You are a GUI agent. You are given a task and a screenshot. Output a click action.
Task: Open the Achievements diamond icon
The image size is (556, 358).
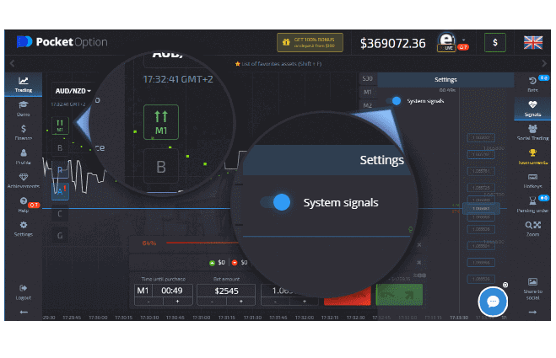click(24, 180)
